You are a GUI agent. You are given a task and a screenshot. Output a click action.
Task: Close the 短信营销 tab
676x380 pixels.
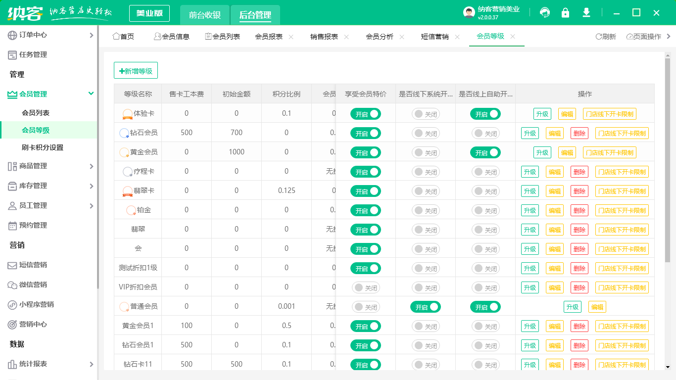[457, 37]
